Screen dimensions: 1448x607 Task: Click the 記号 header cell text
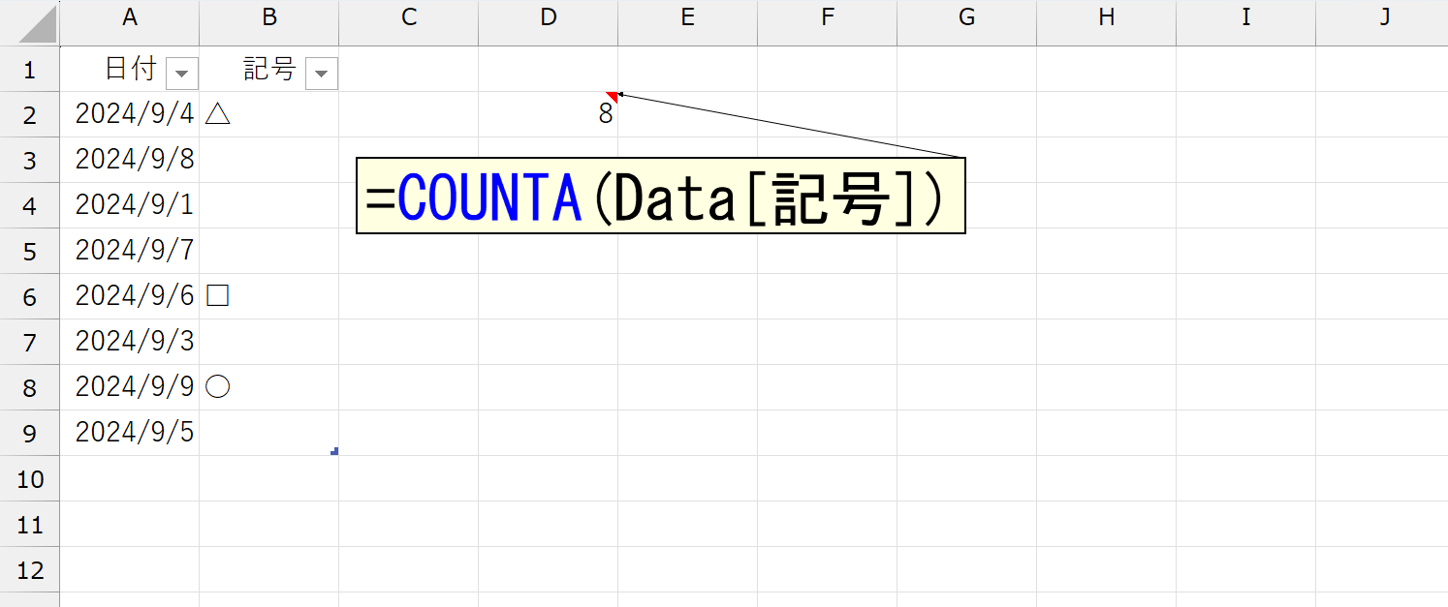pyautogui.click(x=269, y=69)
